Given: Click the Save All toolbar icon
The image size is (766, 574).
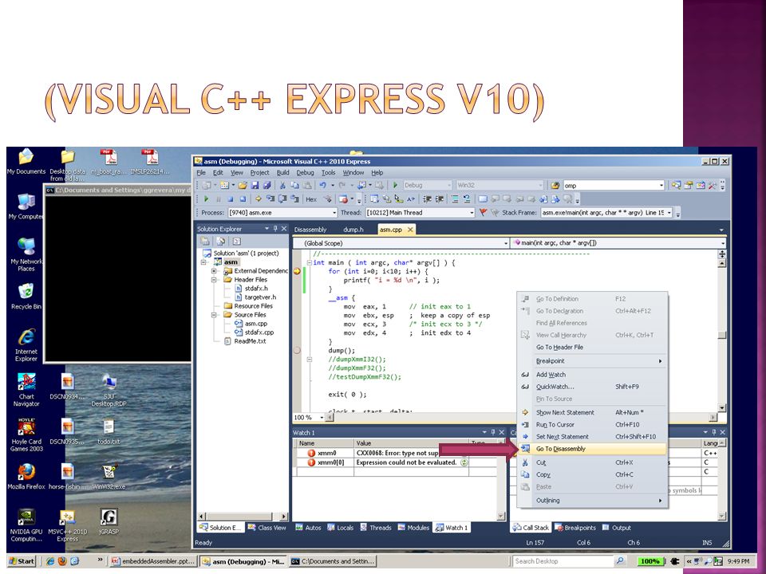Looking at the screenshot, I should pos(267,186).
